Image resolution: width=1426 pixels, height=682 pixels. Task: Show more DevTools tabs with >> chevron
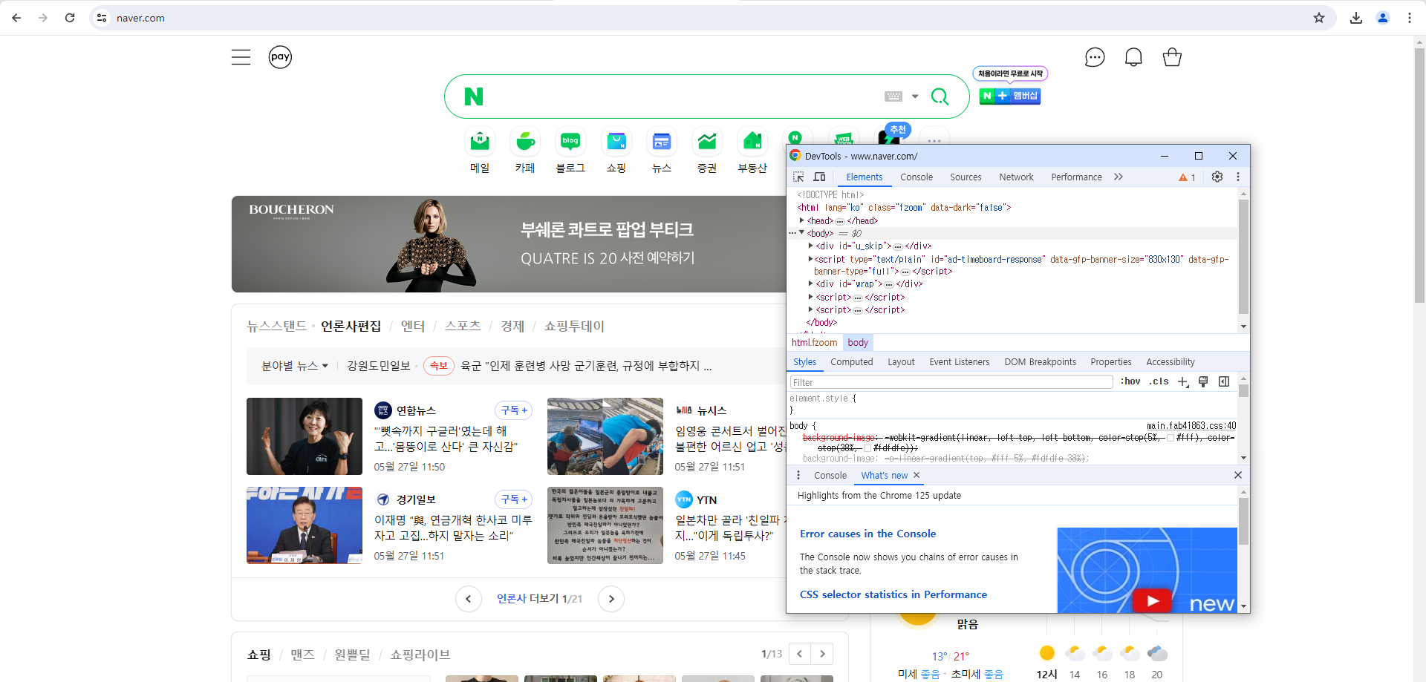click(x=1119, y=177)
